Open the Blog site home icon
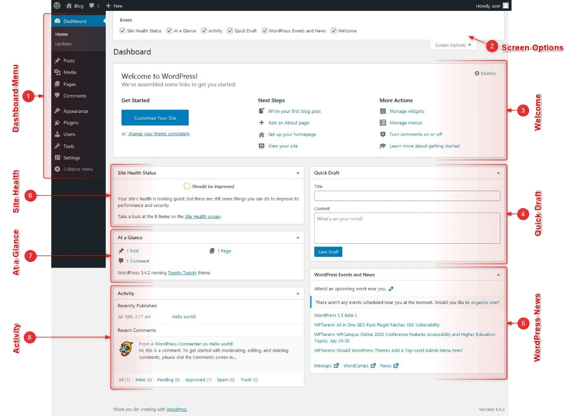 click(x=69, y=6)
